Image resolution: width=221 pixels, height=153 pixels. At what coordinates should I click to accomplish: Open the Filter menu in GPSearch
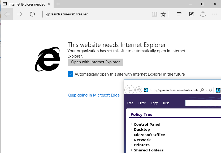coord(142,103)
